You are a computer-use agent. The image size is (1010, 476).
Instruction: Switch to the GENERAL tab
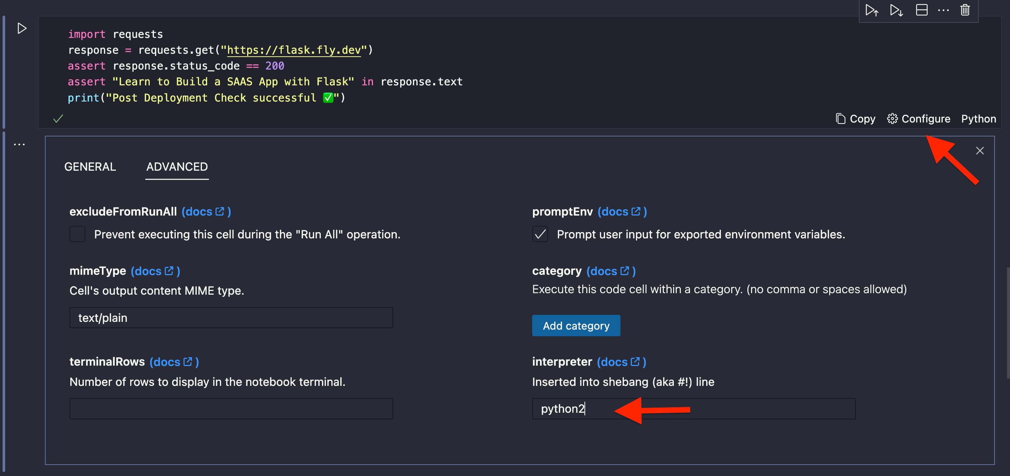[x=90, y=167]
